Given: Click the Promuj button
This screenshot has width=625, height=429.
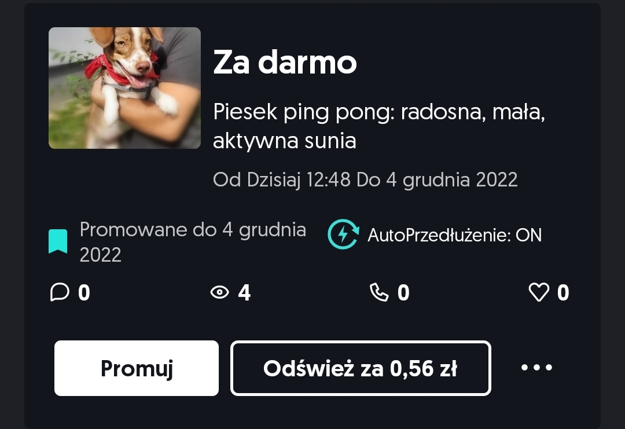Looking at the screenshot, I should point(137,368).
